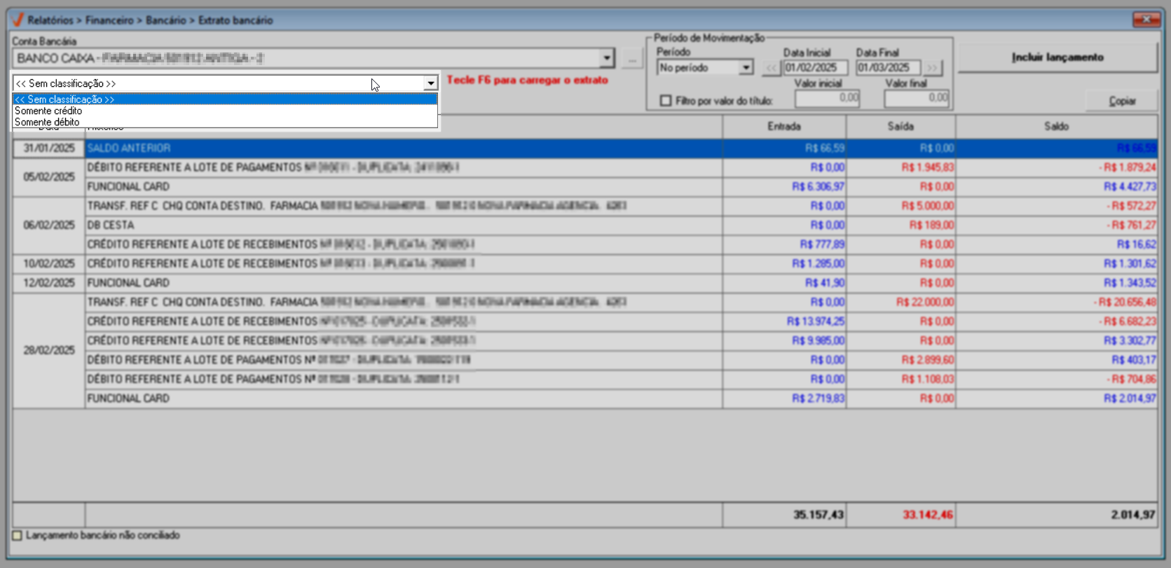Click the total entrada 35.157,43
The height and width of the screenshot is (568, 1171).
pos(818,515)
